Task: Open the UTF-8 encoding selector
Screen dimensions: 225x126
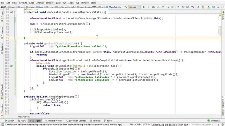Action: pyautogui.click(x=146, y=125)
